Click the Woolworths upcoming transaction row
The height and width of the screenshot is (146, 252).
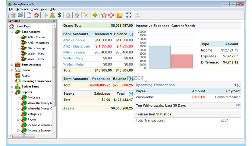(188, 97)
